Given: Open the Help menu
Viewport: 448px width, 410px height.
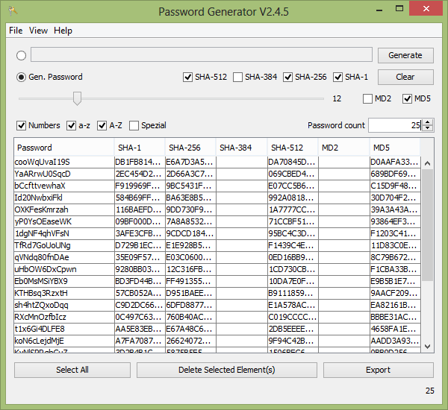Looking at the screenshot, I should 63,31.
